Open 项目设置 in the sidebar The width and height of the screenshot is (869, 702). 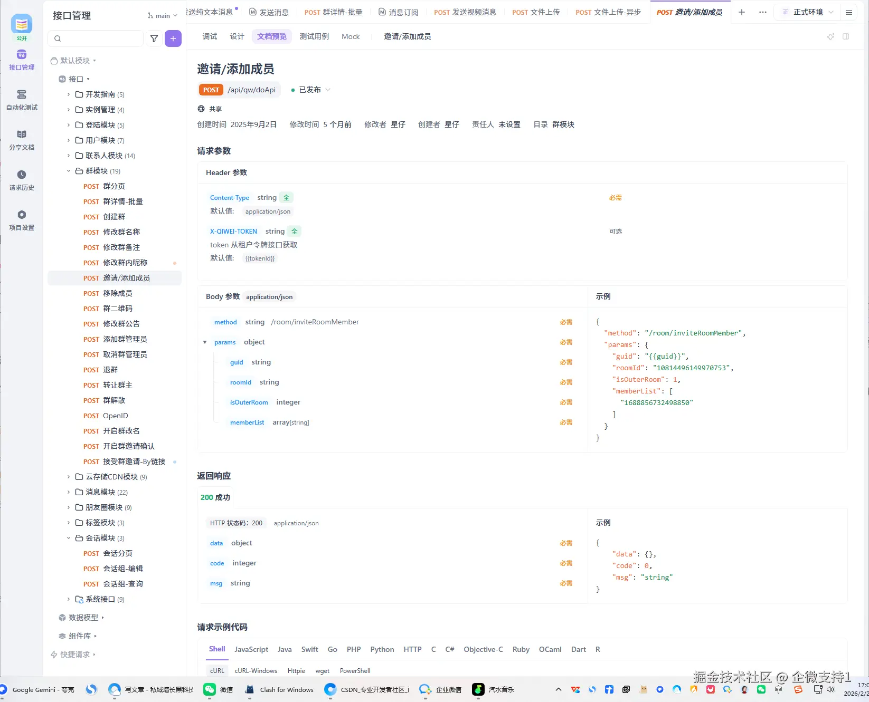click(22, 220)
